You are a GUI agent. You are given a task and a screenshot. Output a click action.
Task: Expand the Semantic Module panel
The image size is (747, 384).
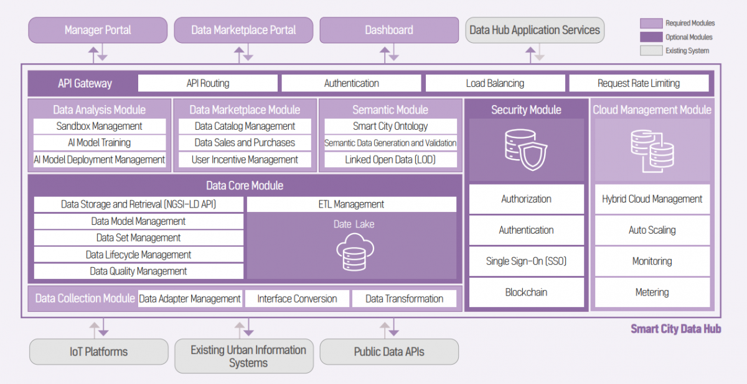(390, 109)
